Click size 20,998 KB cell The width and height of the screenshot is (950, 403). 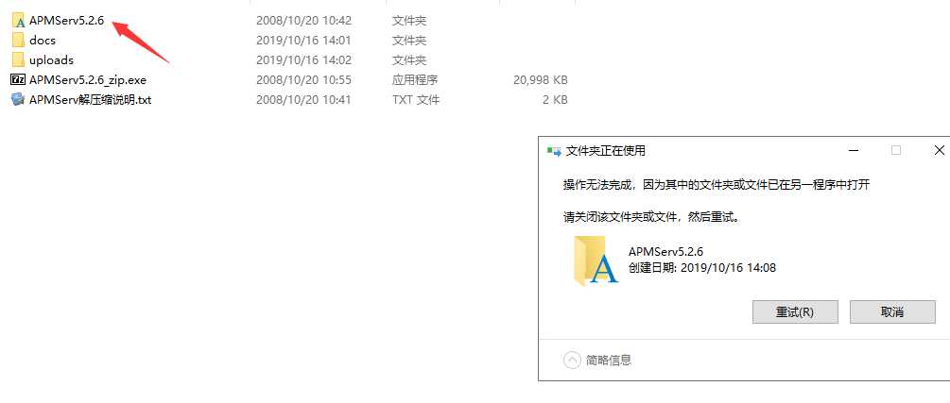point(541,80)
